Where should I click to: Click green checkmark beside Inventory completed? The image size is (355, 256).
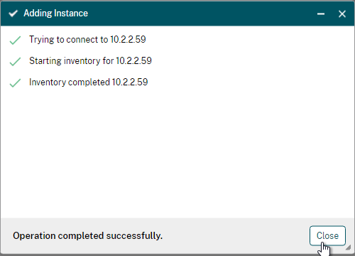point(15,82)
